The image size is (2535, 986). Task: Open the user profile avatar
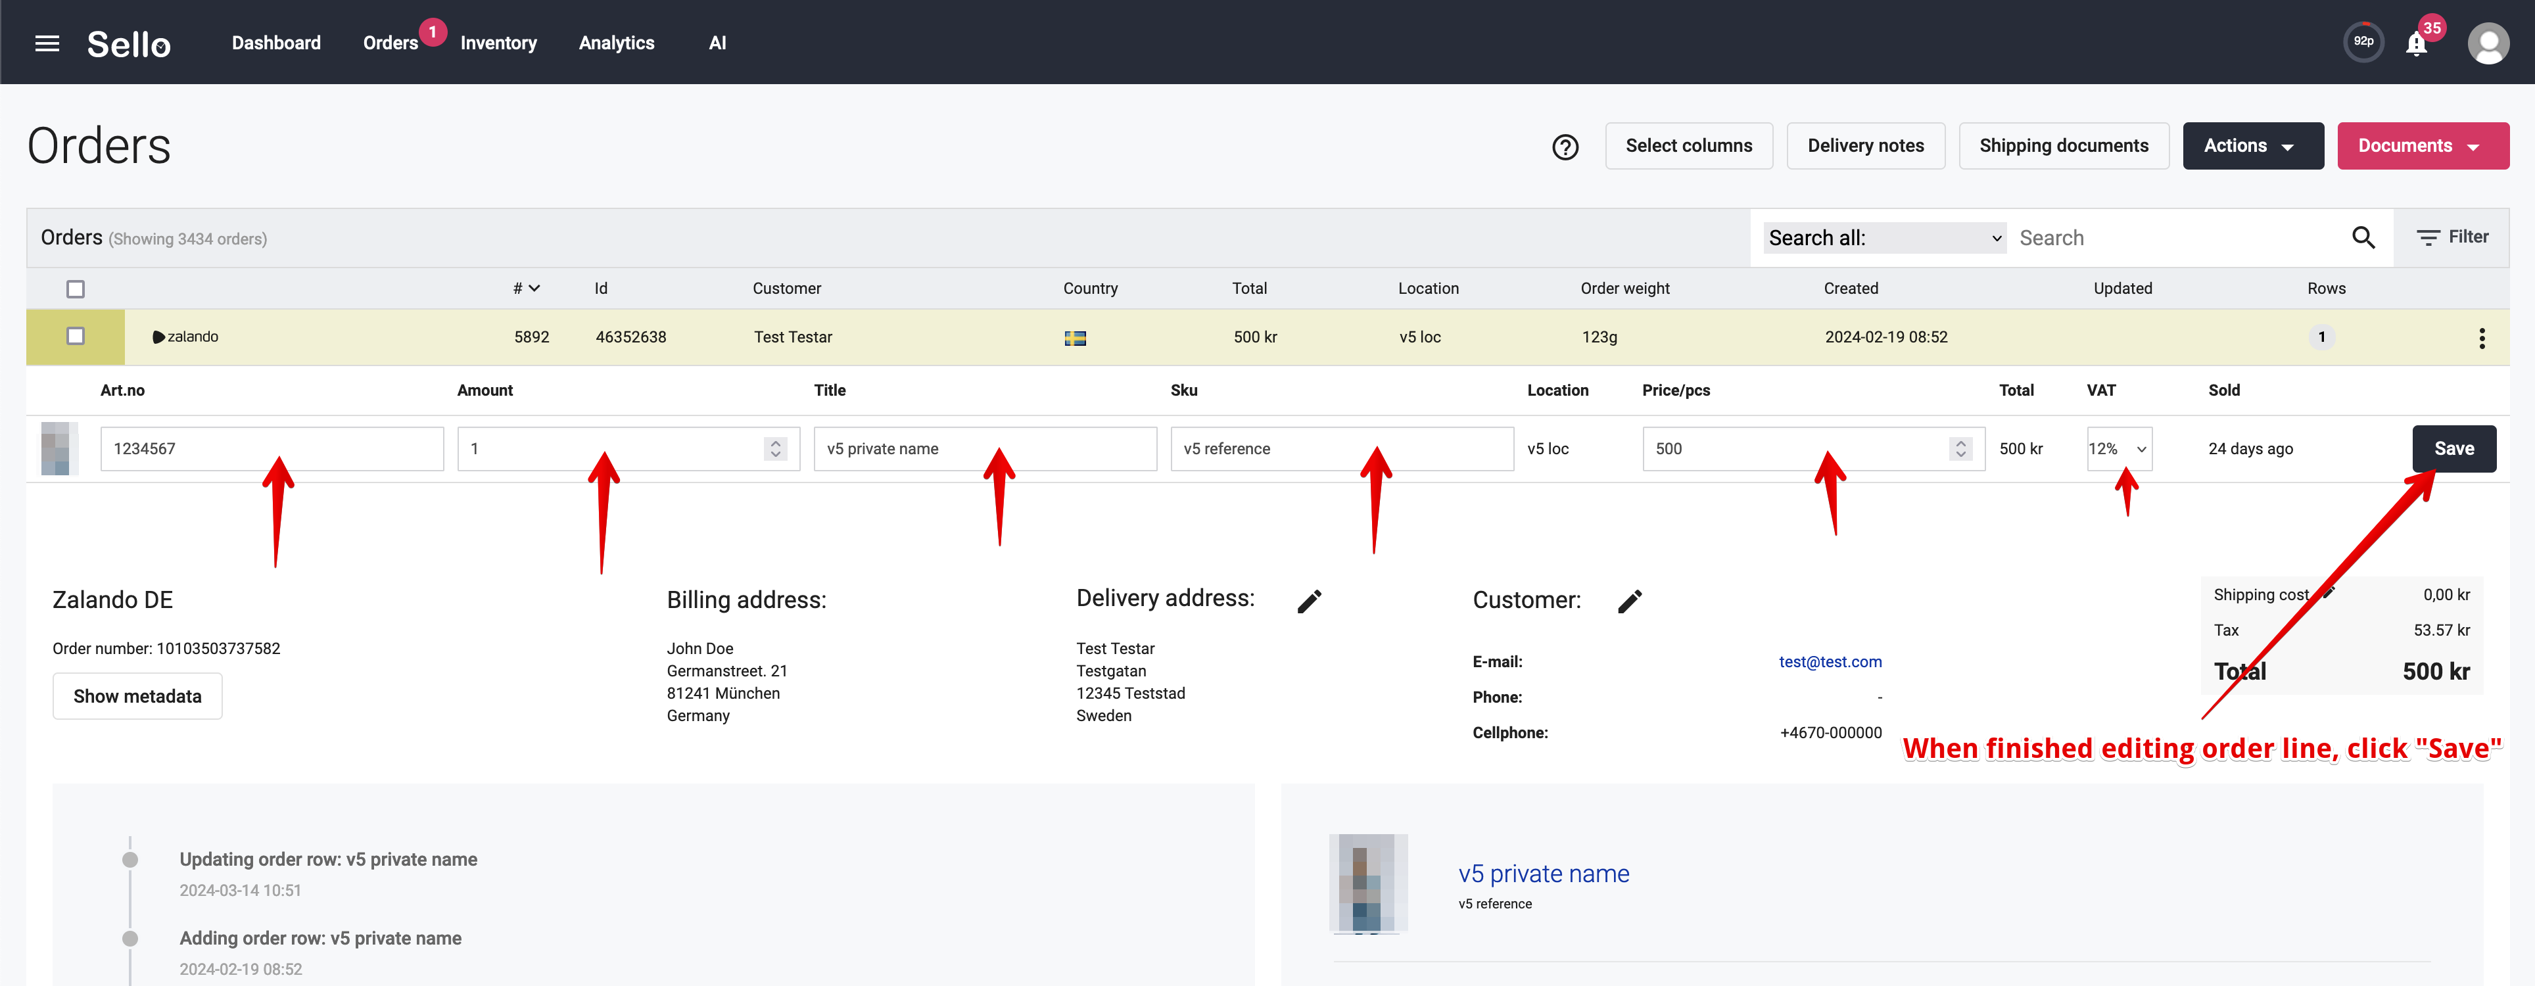[2488, 43]
